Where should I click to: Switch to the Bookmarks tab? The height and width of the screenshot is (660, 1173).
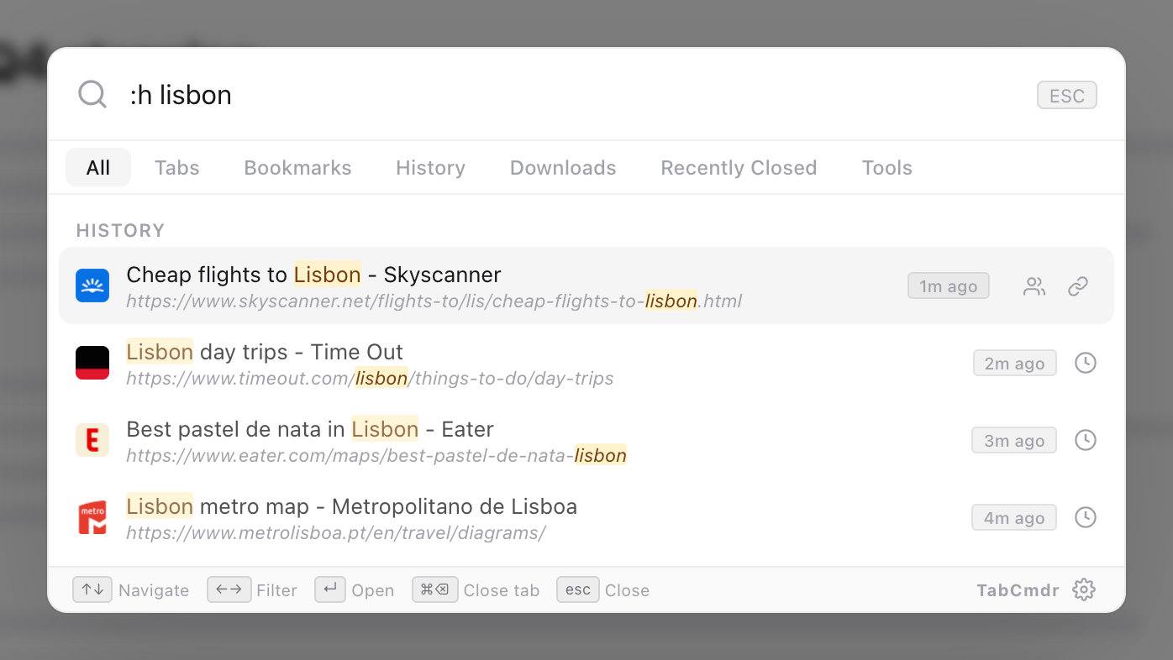tap(297, 167)
